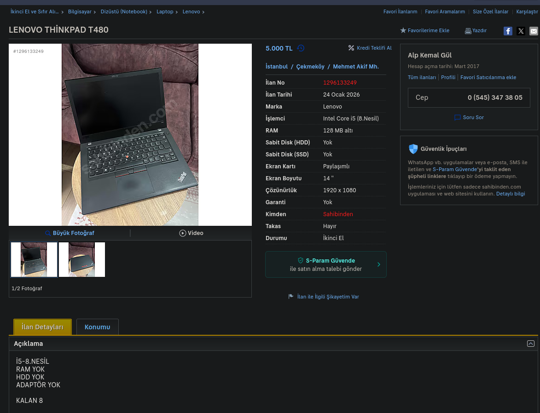This screenshot has height=413, width=540.
Task: Click the LENOVO THİNKPAD T480 title
Action: coord(58,30)
